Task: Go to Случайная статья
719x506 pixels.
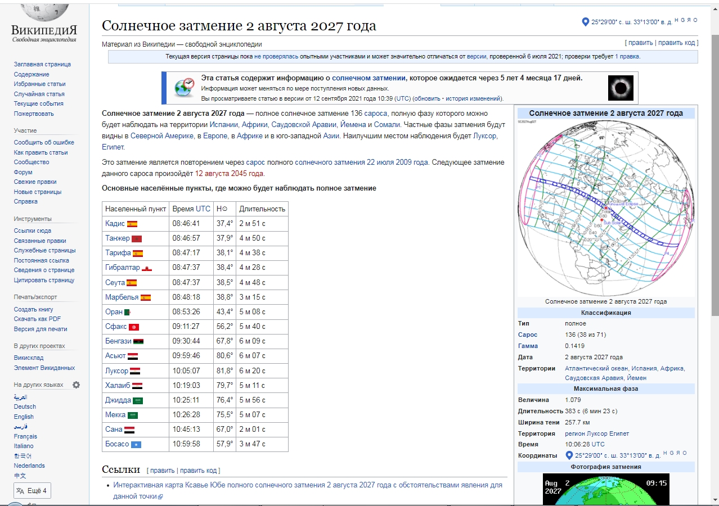Action: [39, 94]
